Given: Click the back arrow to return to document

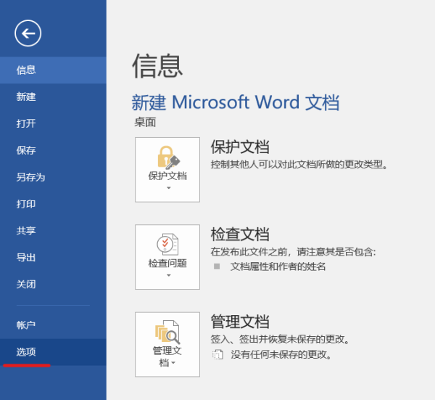Looking at the screenshot, I should [x=28, y=33].
